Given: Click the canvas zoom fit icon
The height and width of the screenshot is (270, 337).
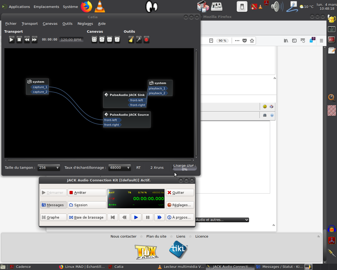Looking at the screenshot, I should tap(94, 40).
